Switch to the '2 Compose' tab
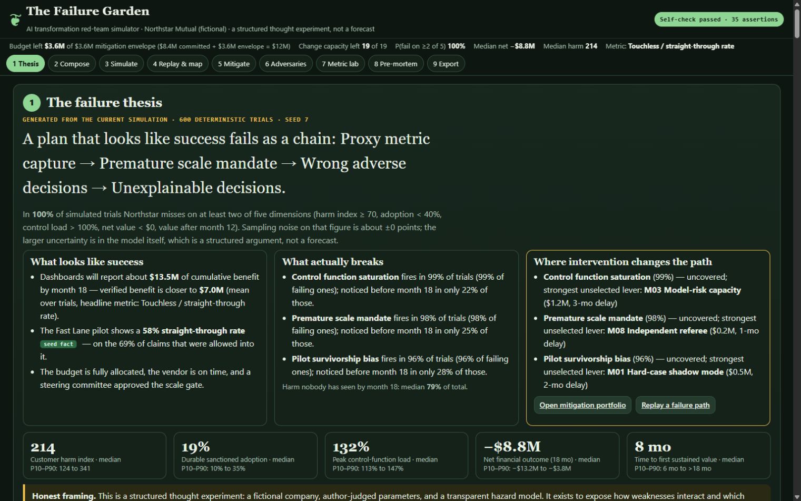 tap(72, 64)
